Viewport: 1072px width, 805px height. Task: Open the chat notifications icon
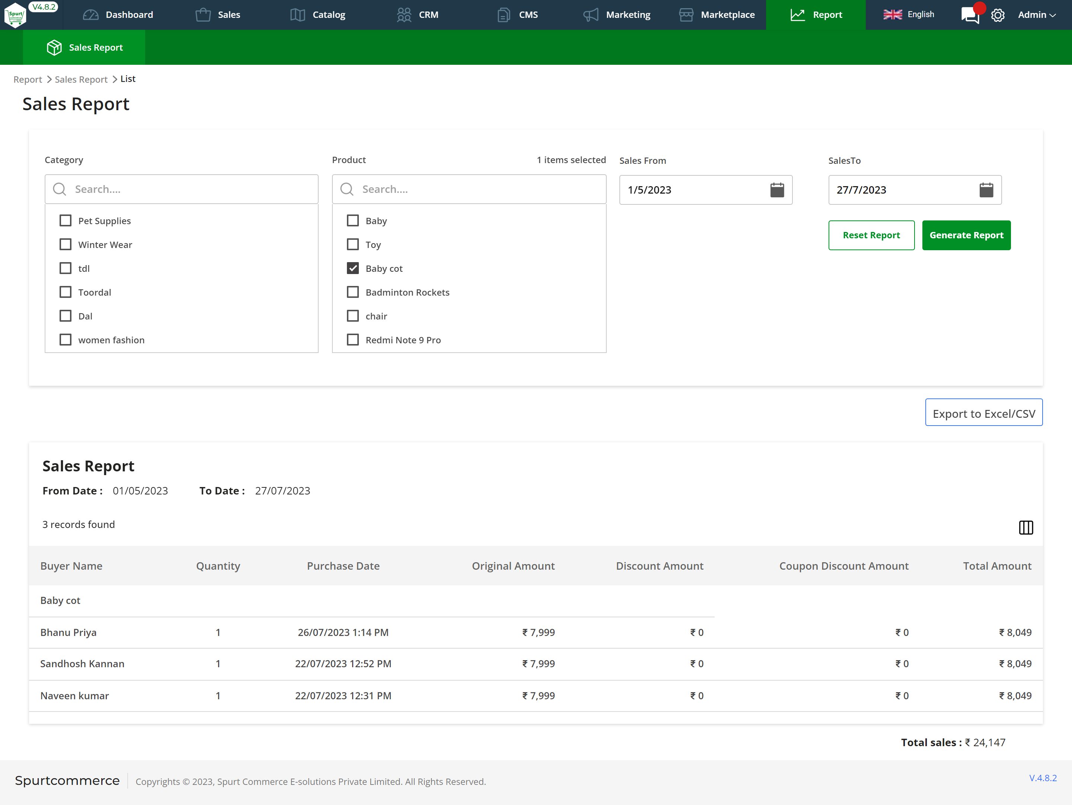(970, 15)
